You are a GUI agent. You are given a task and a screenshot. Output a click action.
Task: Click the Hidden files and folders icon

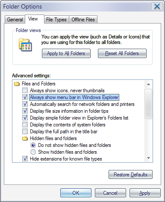(x=25, y=138)
